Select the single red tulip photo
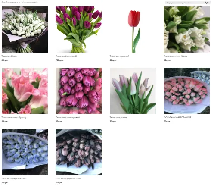The width and height of the screenshot is (211, 185). (133, 29)
